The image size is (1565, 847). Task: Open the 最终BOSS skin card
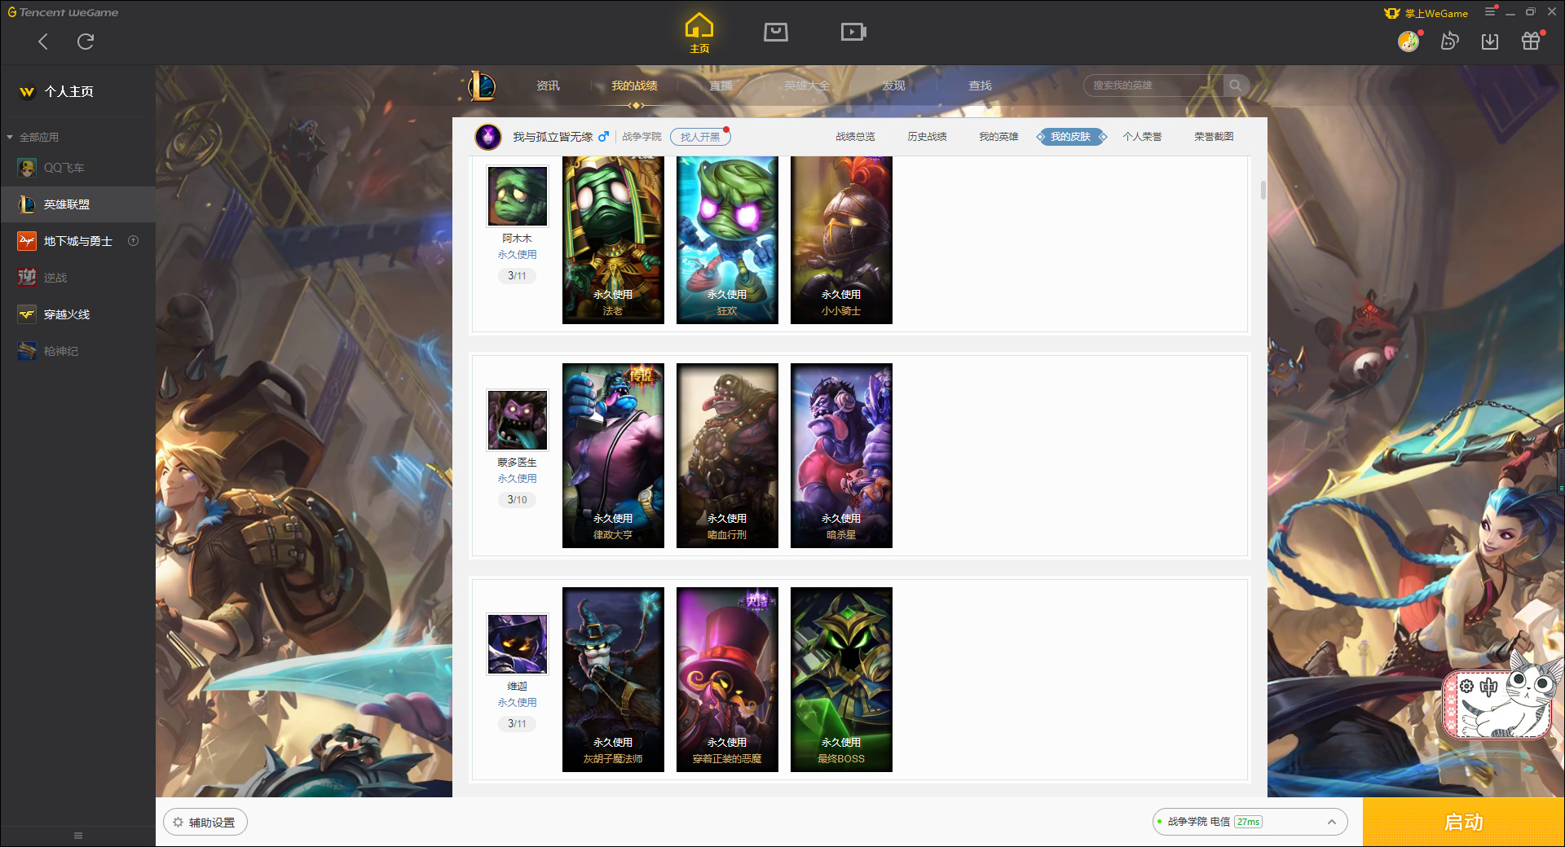coord(841,679)
